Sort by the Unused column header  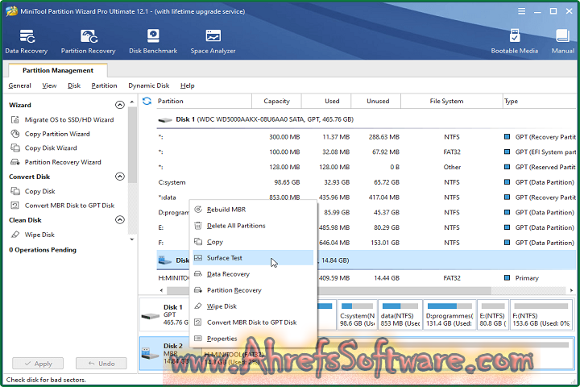[376, 101]
